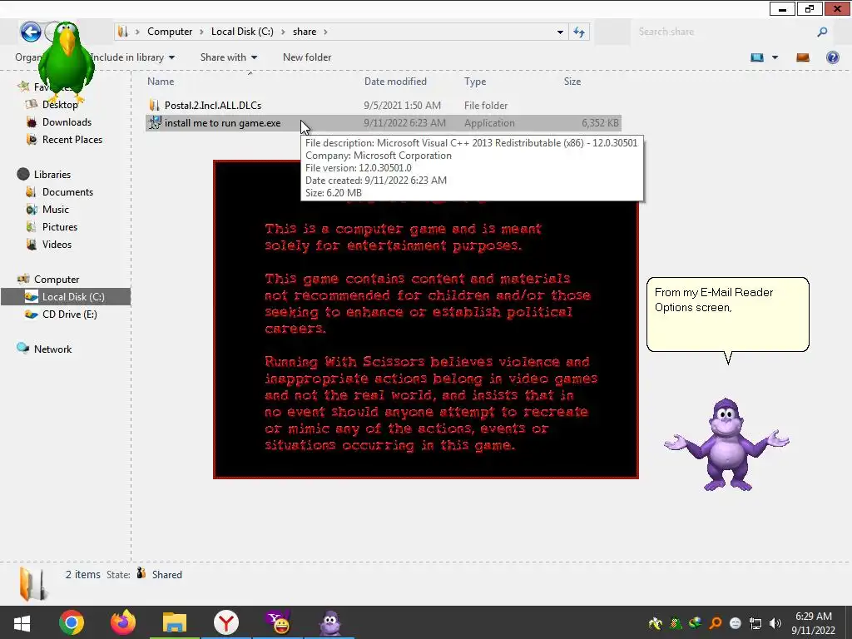The height and width of the screenshot is (639, 852).
Task: Click in the Search share box
Action: coord(723,32)
